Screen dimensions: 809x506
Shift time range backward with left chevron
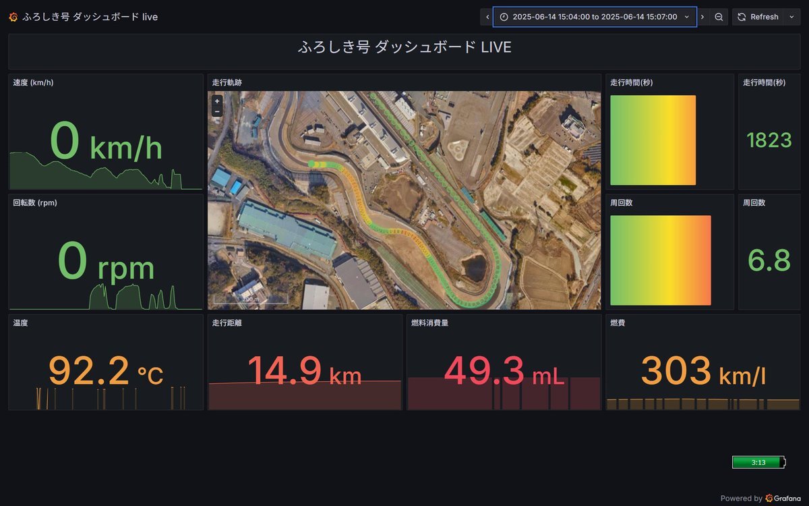487,17
